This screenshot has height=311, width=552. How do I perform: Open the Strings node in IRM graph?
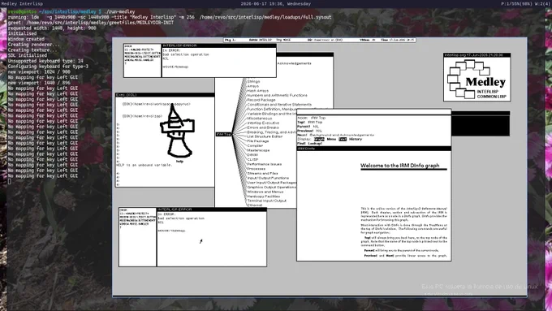click(x=253, y=81)
